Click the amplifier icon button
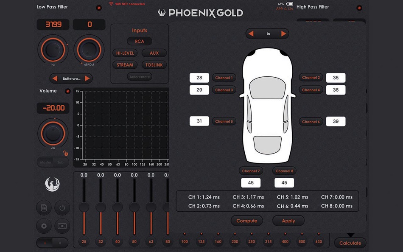Screen dimensions: 403x252 click(x=62, y=226)
